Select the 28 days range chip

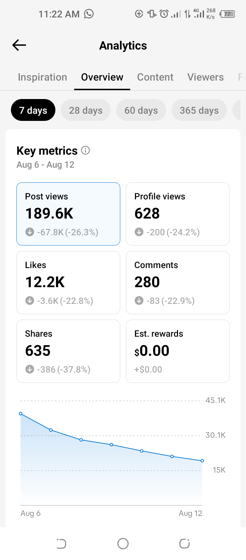point(86,110)
